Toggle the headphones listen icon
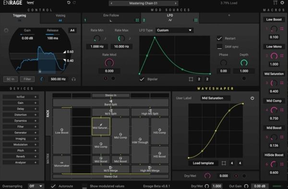This screenshot has height=189, width=288. pos(73,79)
